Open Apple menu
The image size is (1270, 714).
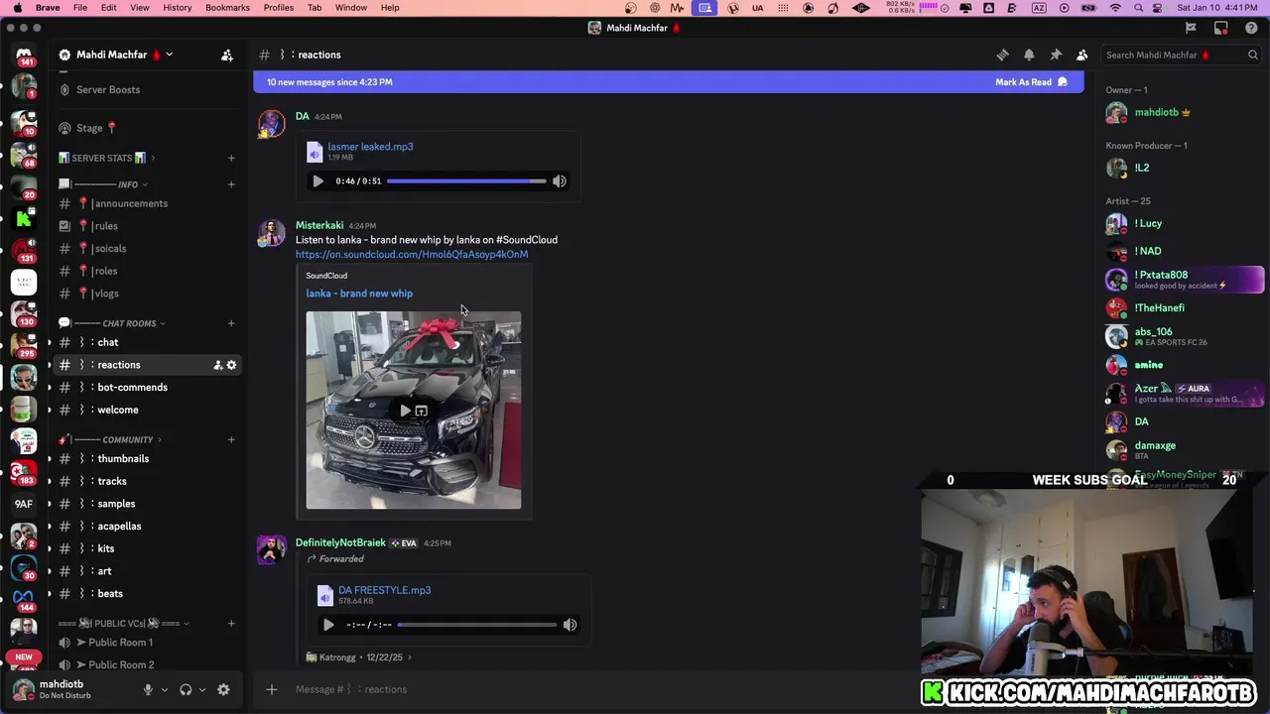17,7
